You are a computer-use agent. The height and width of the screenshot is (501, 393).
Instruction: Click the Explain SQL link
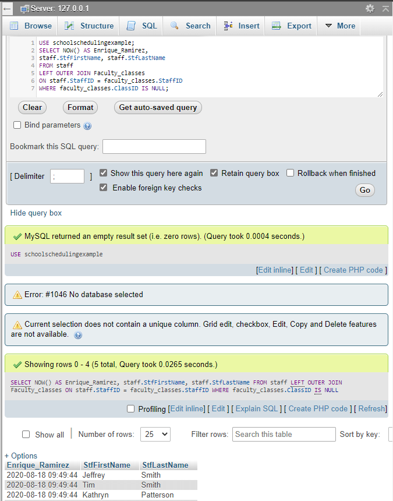[257, 408]
